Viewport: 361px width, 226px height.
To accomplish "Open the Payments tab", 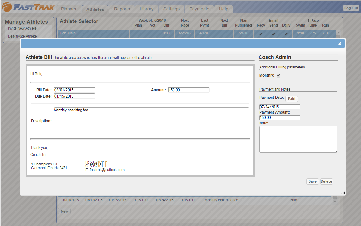I will click(x=199, y=9).
